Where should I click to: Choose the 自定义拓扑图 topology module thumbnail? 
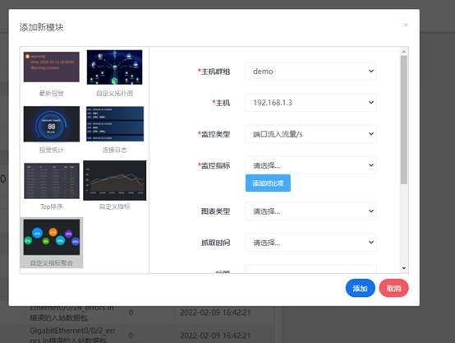point(115,67)
